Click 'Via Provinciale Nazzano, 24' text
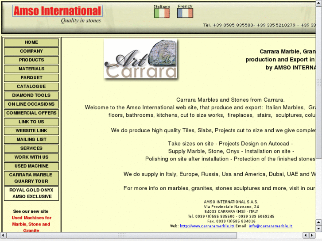The image size is (322, 241). (x=231, y=207)
